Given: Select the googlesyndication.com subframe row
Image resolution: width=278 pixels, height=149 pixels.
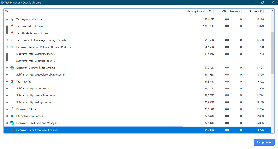Looking at the screenshot, I should 137,75.
